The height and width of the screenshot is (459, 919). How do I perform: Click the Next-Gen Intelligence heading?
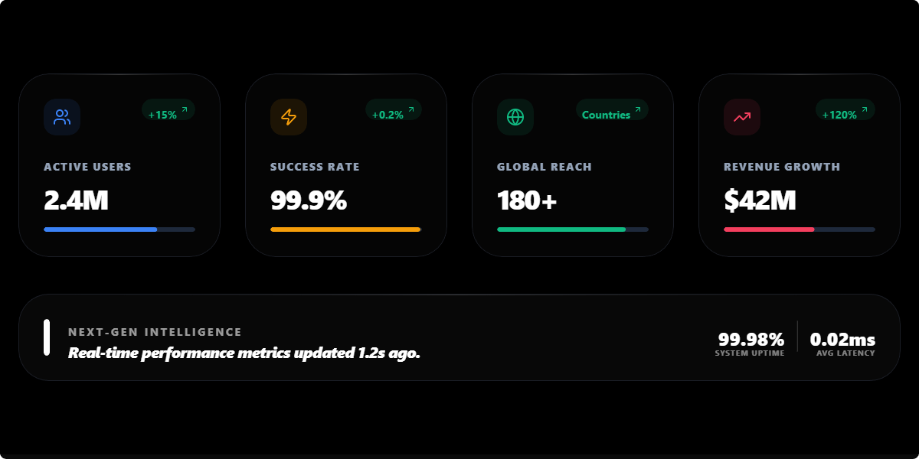click(155, 331)
